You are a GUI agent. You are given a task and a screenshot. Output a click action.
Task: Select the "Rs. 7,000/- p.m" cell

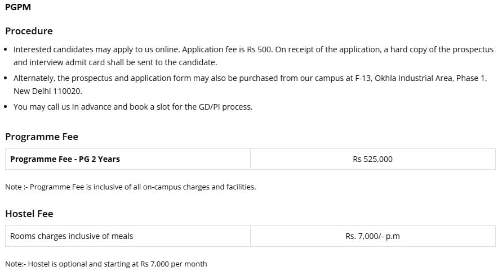372,236
